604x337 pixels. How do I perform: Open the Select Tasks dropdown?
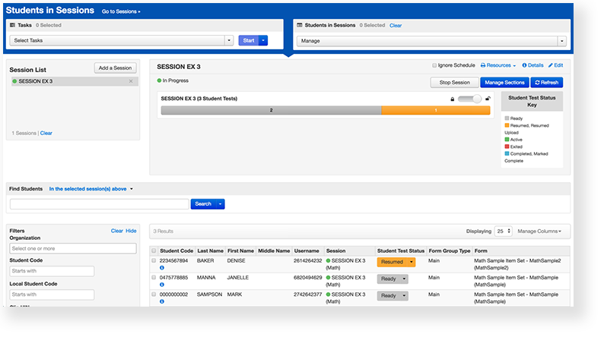click(x=122, y=40)
